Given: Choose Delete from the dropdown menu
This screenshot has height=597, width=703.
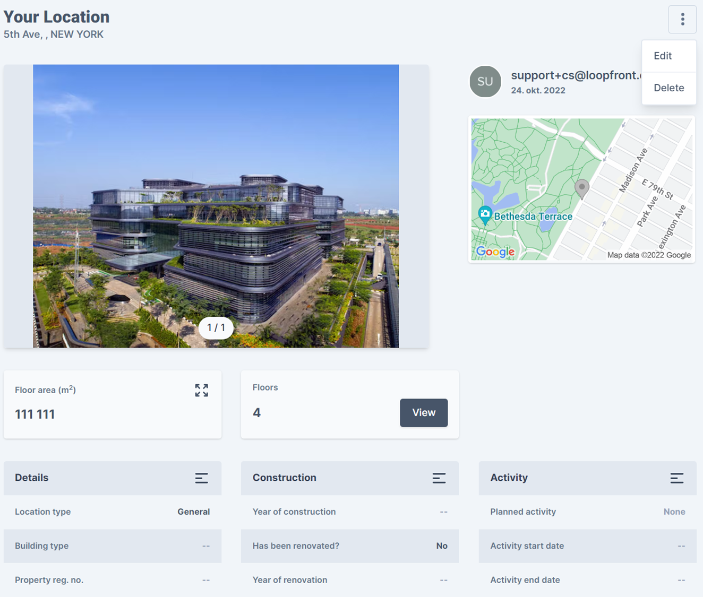Looking at the screenshot, I should (668, 88).
